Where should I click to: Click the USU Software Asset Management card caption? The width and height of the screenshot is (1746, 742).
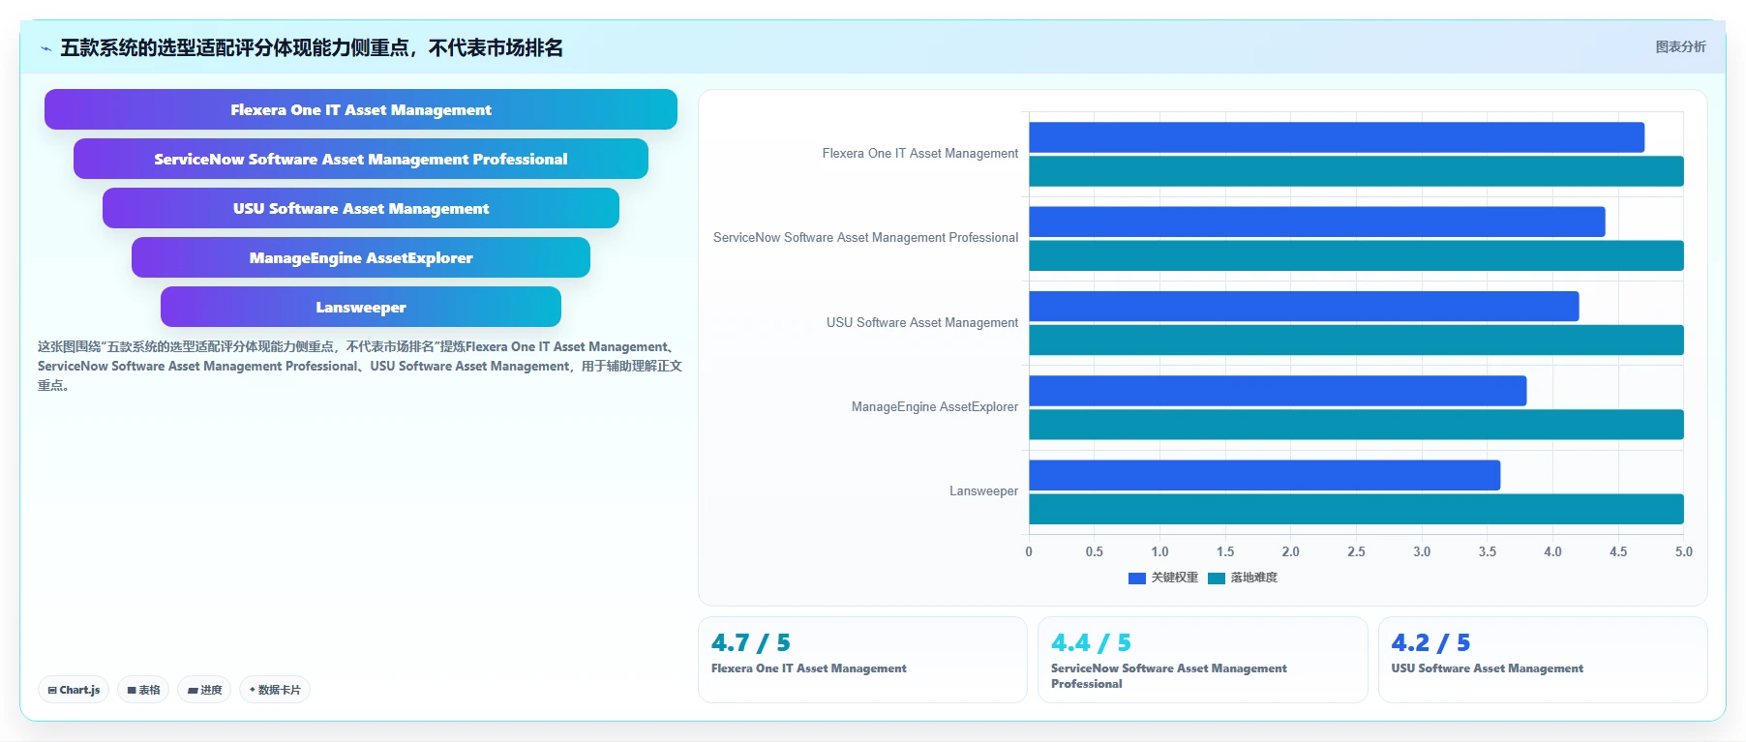click(1488, 668)
